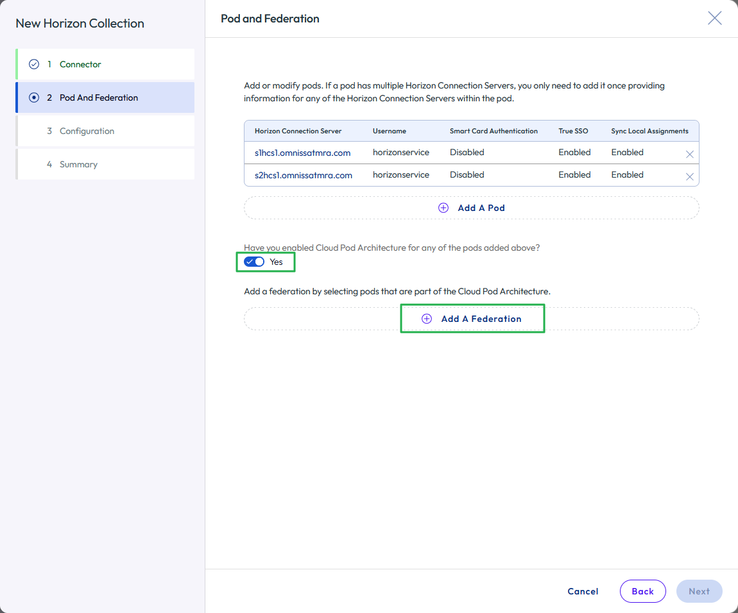738x613 pixels.
Task: Cancel the collection setup
Action: click(583, 591)
